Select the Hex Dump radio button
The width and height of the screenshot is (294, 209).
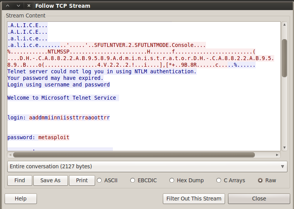point(187,180)
